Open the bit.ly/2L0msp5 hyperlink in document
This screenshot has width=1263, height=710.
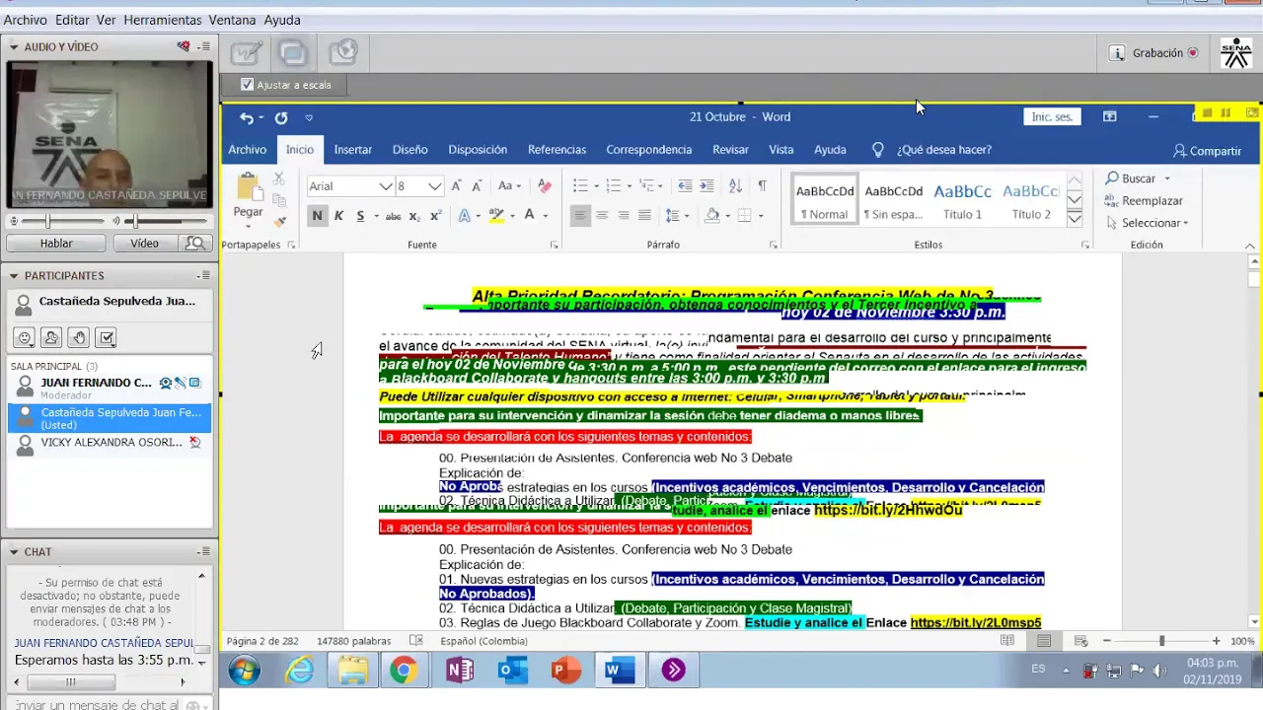tap(975, 623)
